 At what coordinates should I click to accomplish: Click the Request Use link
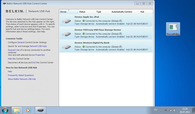click(14, 50)
